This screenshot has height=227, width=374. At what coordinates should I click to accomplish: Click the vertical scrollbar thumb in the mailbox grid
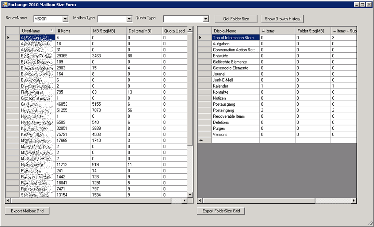190,89
